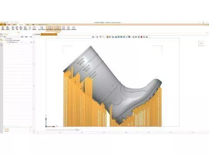Select the second row in the project tree
The height and width of the screenshot is (156, 209).
pos(18,40)
